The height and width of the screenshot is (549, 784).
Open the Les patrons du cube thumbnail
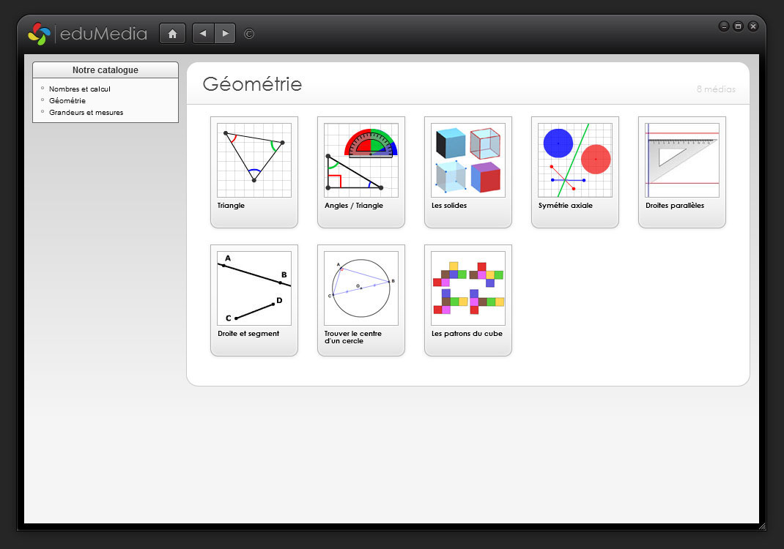click(x=467, y=288)
